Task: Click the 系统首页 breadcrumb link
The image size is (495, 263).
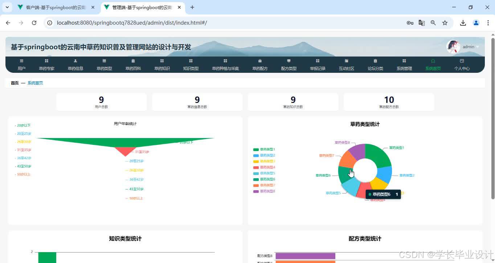Action: click(x=35, y=83)
